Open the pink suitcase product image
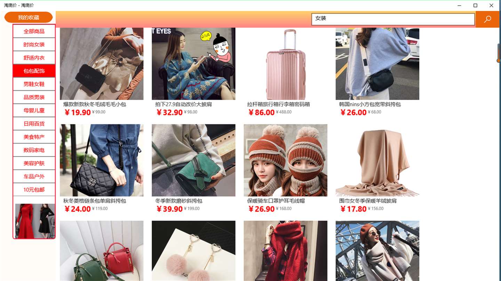This screenshot has width=501, height=281. [285, 64]
